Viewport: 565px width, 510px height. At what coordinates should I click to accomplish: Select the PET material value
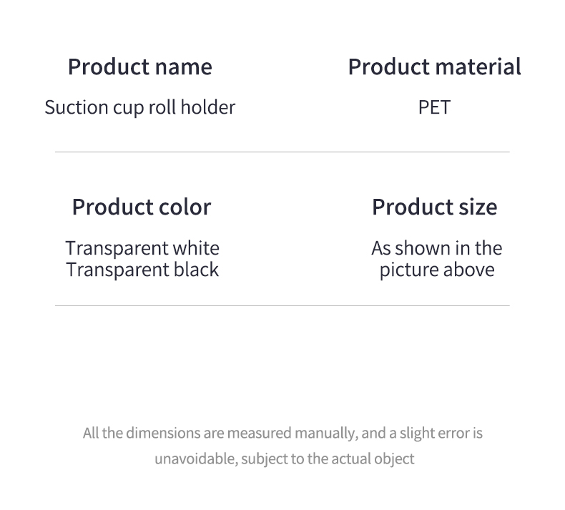click(434, 108)
